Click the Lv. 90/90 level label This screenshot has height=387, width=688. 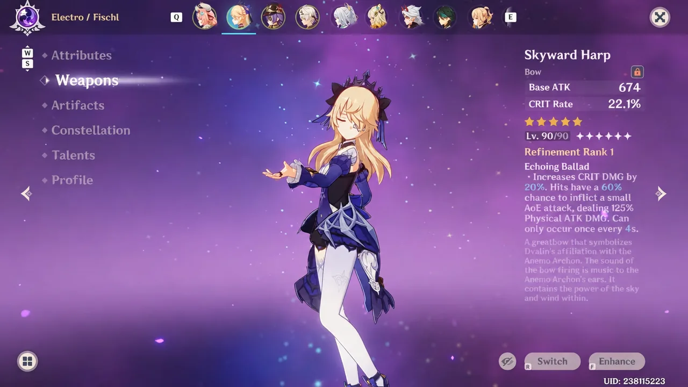[547, 136]
